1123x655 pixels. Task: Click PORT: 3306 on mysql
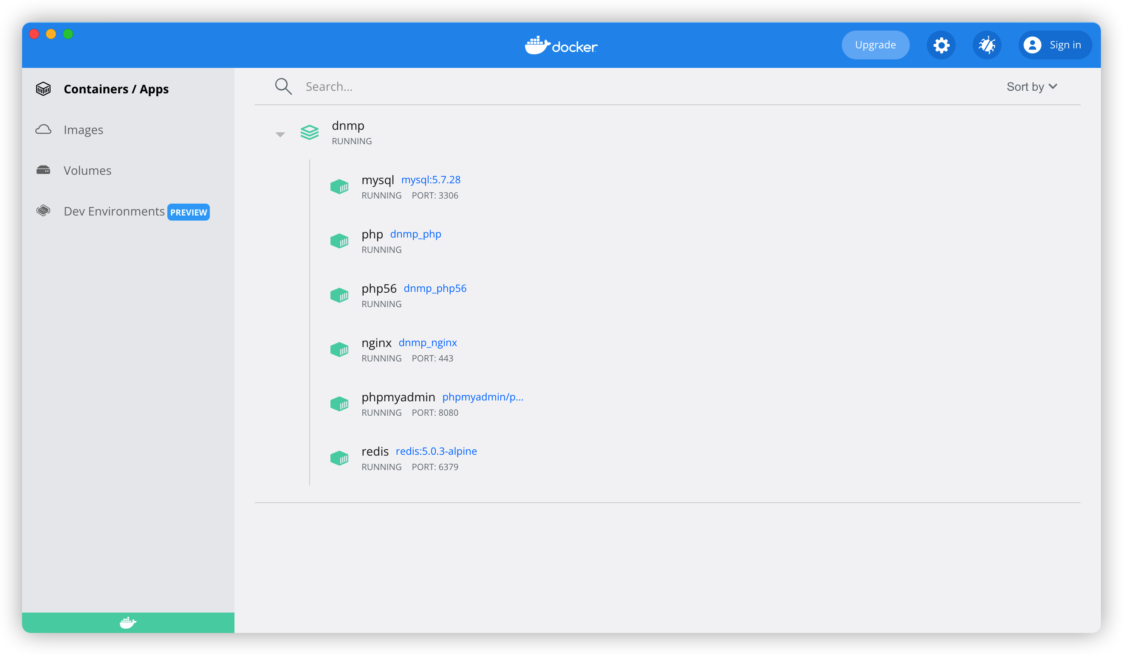point(435,195)
